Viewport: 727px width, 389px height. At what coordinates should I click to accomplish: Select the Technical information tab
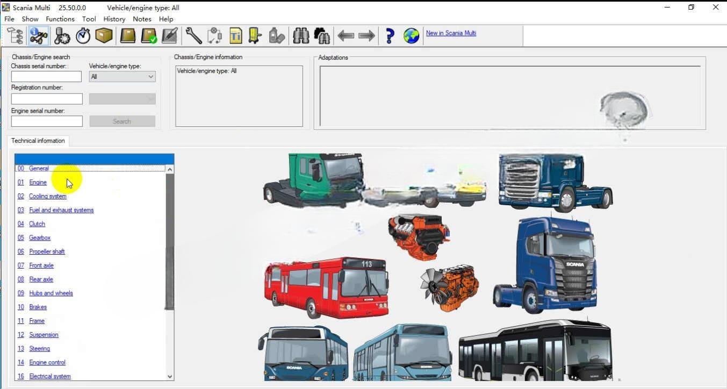coord(38,140)
